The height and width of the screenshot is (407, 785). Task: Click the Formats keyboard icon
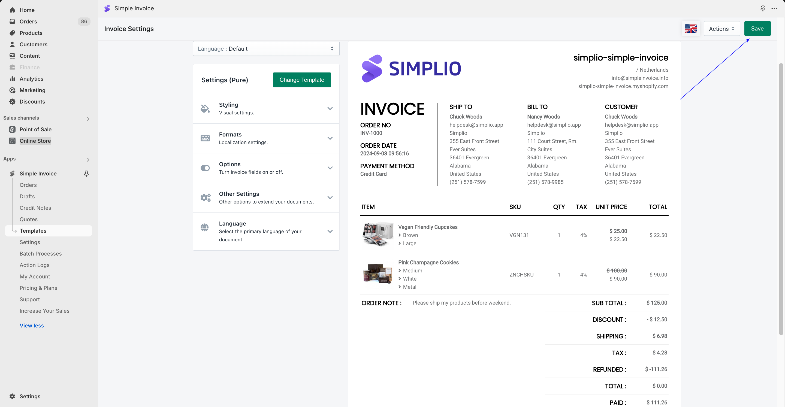click(205, 138)
